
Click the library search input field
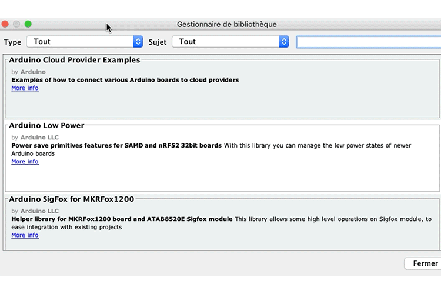[x=369, y=42]
